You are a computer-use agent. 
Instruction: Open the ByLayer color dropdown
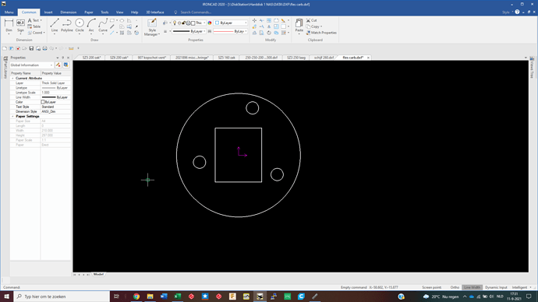tap(231, 23)
